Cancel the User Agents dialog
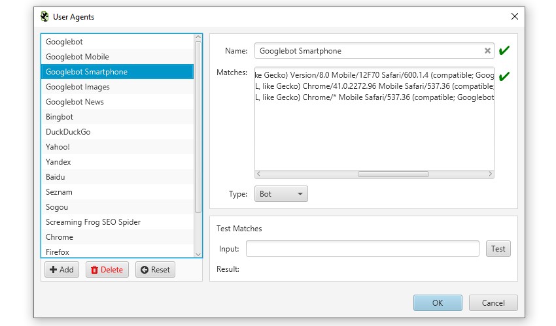The width and height of the screenshot is (556, 326). [493, 303]
